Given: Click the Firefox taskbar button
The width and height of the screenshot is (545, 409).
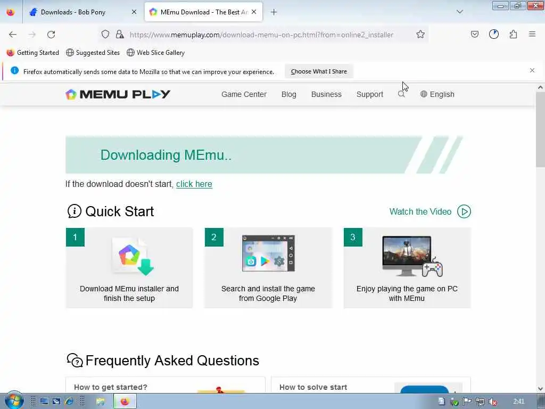Looking at the screenshot, I should (125, 402).
